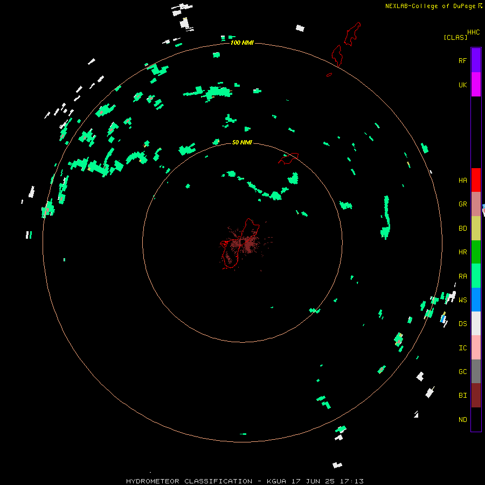Click the [CLAS] units label
The image size is (485, 485).
tap(455, 37)
